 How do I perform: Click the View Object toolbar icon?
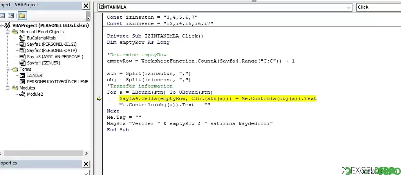click(x=11, y=16)
